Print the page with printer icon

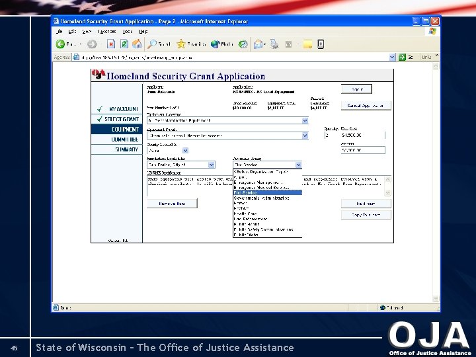pos(275,44)
